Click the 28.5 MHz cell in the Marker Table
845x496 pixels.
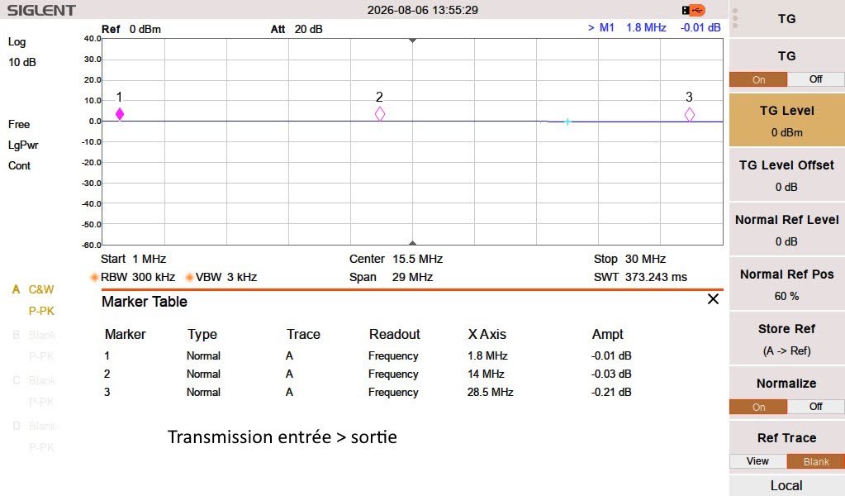pyautogui.click(x=491, y=392)
